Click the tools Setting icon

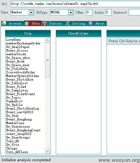point(67,23)
